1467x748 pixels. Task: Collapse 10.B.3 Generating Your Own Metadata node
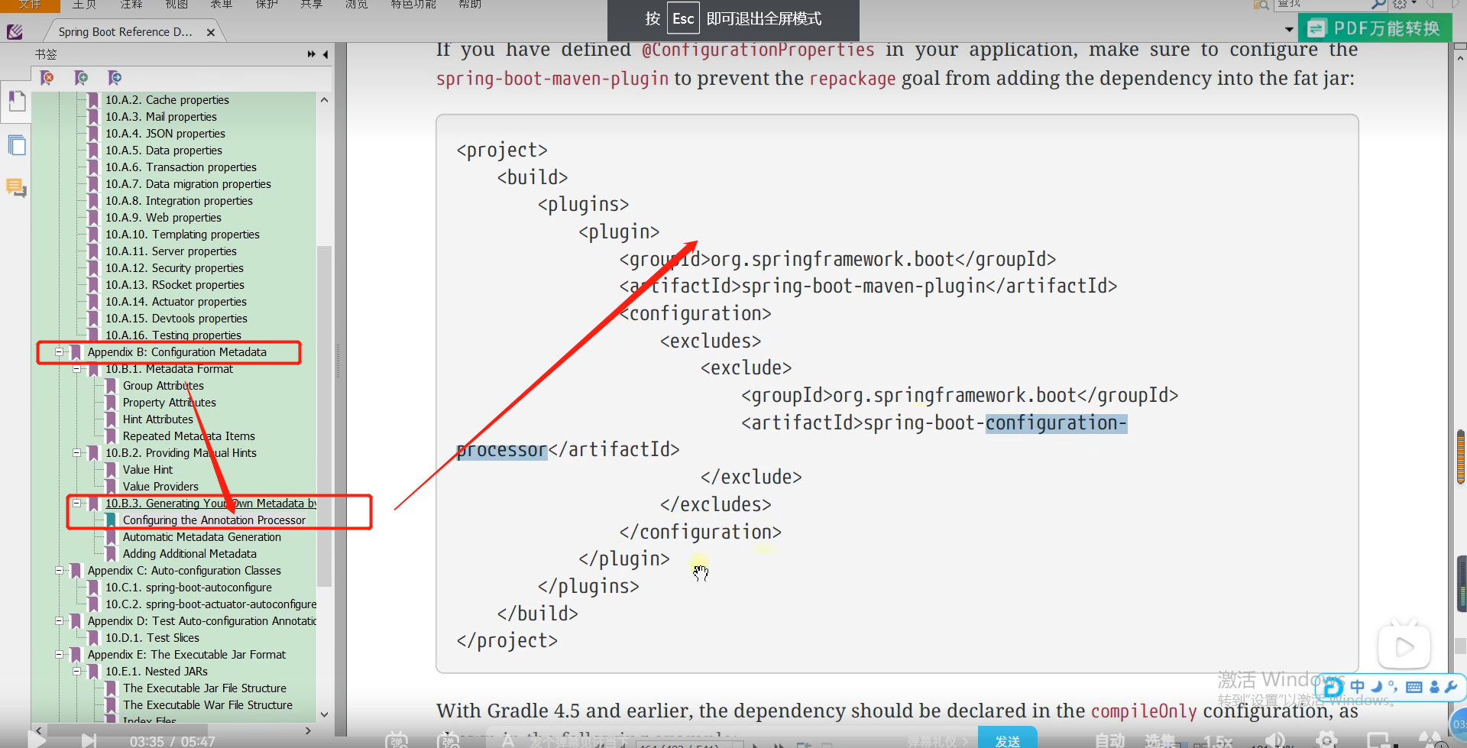coord(76,504)
